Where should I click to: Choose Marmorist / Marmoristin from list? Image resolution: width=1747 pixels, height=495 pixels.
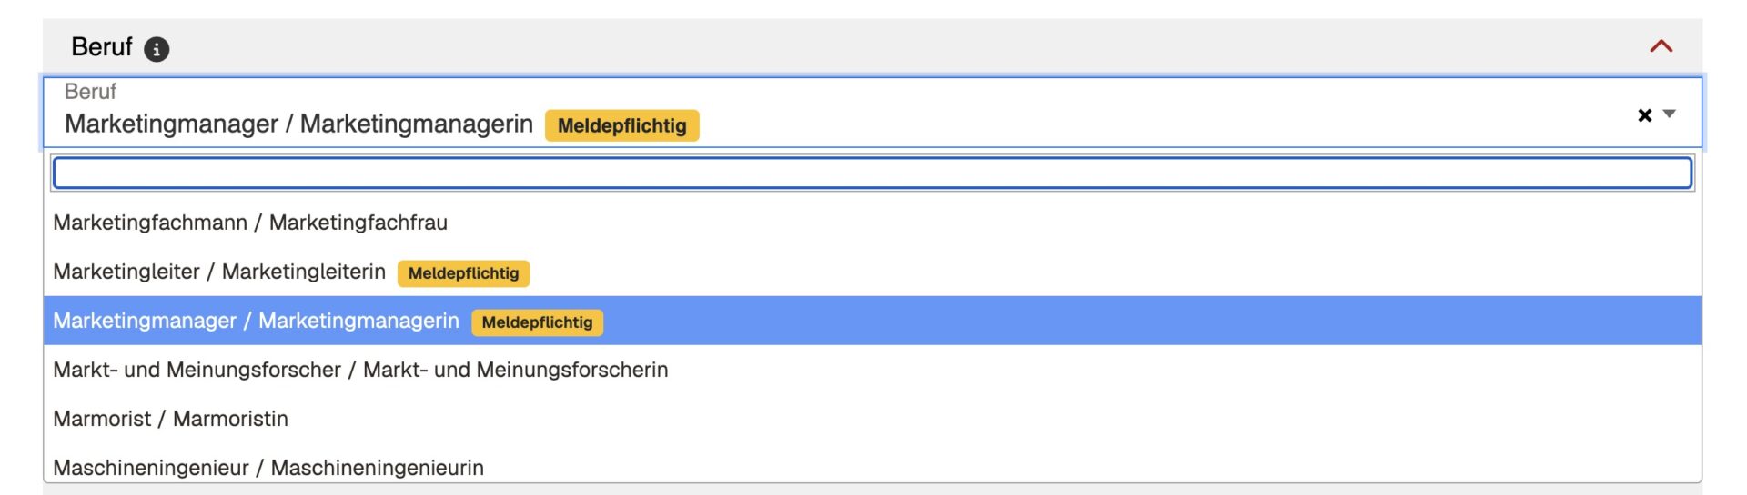click(170, 419)
